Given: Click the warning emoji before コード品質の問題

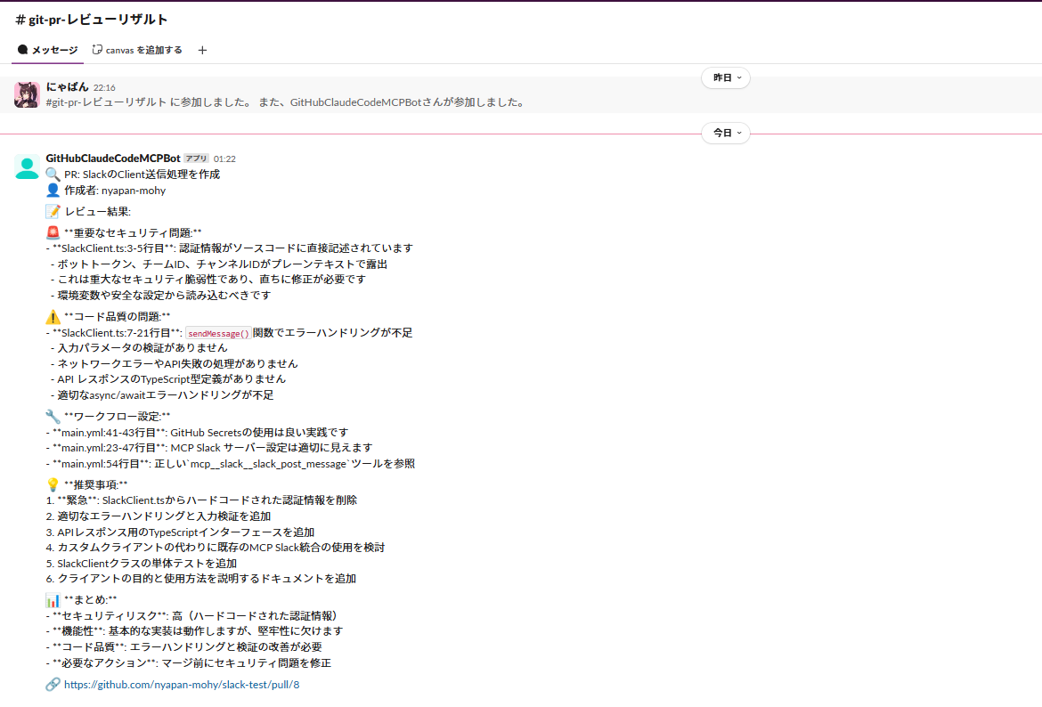Looking at the screenshot, I should pyautogui.click(x=53, y=317).
